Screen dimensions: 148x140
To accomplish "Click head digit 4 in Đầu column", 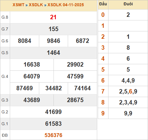I will point(103,59).
